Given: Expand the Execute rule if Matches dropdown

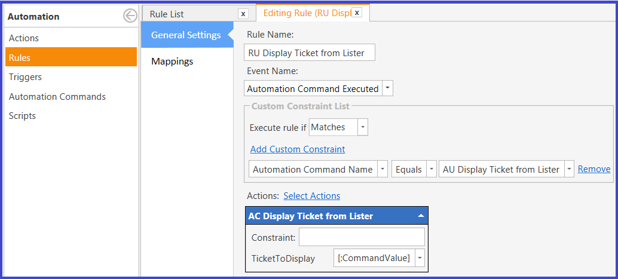Looking at the screenshot, I should (362, 127).
